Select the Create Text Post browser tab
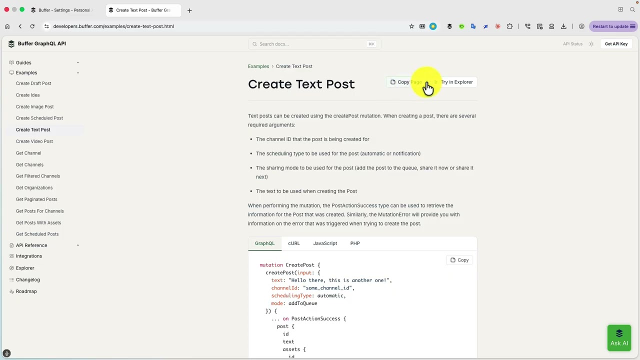Viewport: 640px width, 360px height. tap(143, 10)
